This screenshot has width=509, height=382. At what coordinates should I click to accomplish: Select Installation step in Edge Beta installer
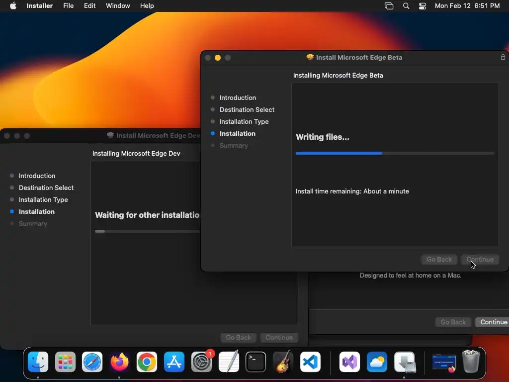coord(237,133)
